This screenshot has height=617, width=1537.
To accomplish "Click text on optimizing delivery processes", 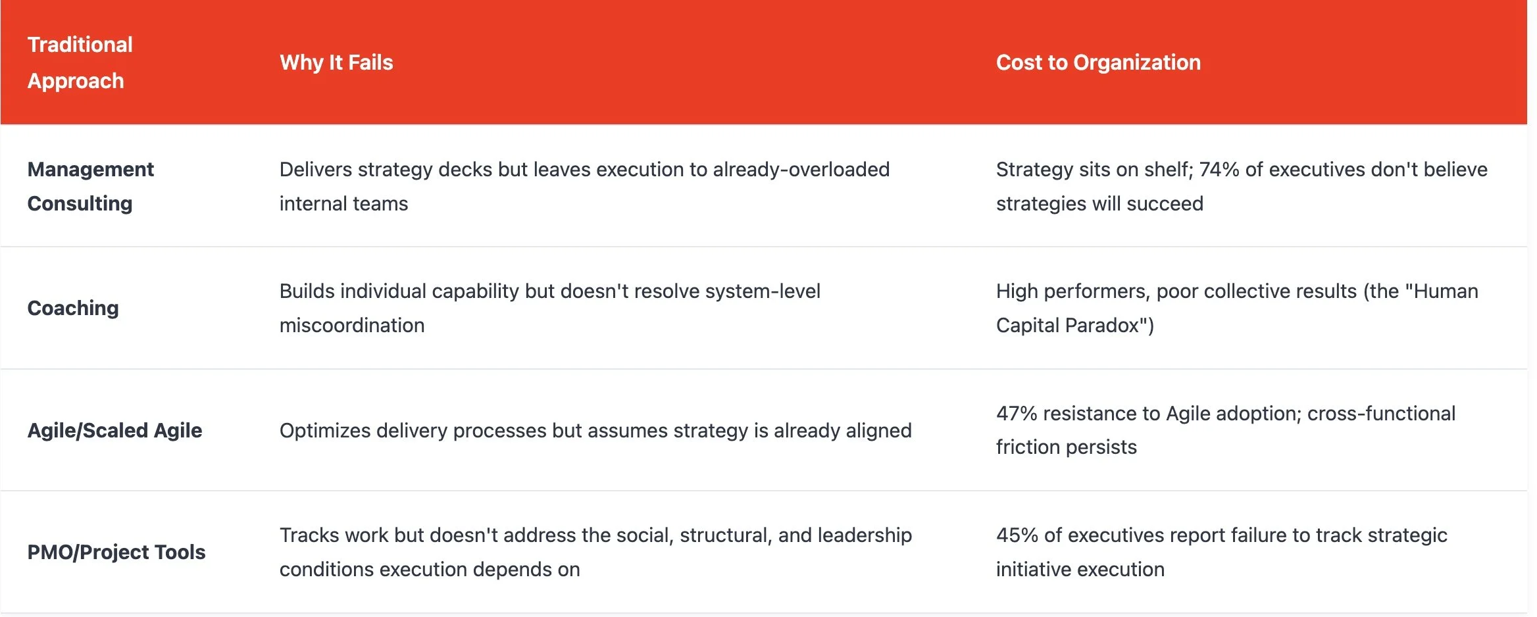I will pos(595,430).
